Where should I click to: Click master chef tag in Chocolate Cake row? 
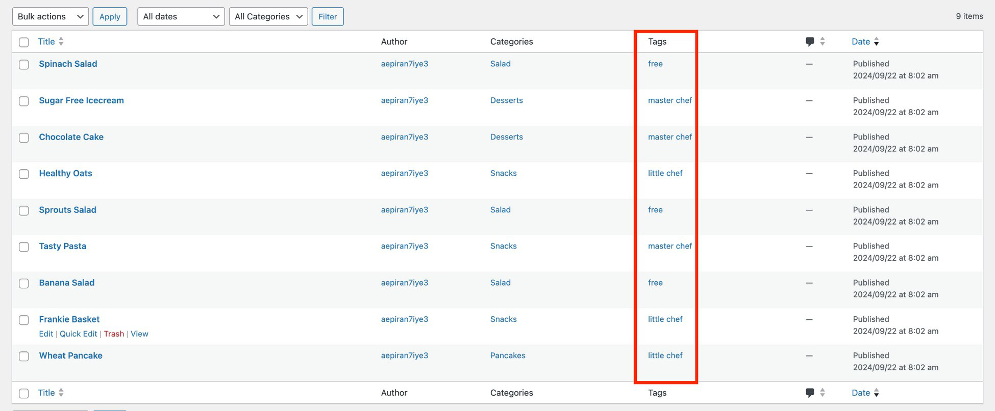[670, 137]
